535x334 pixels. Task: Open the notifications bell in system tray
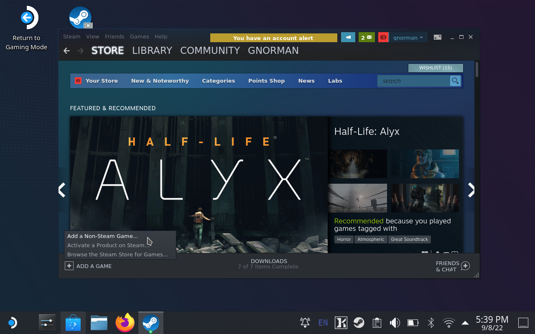point(305,322)
